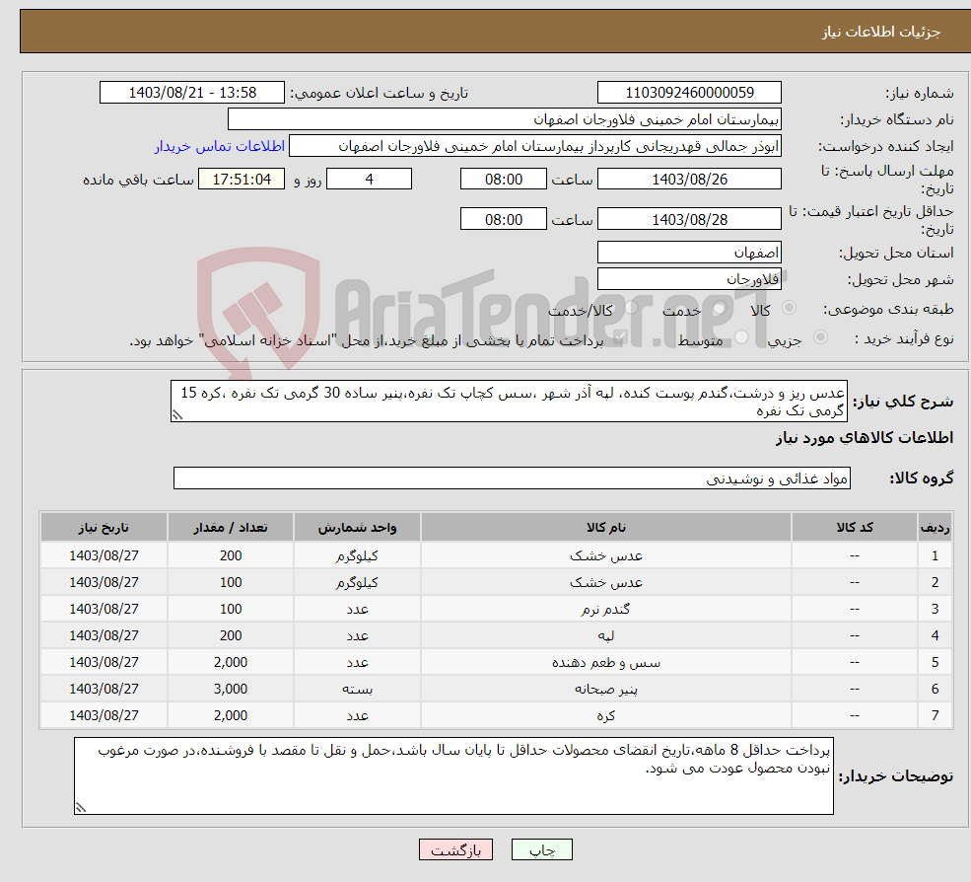Click the گندم نرم item name
Screen dimensions: 971x882
tap(605, 610)
